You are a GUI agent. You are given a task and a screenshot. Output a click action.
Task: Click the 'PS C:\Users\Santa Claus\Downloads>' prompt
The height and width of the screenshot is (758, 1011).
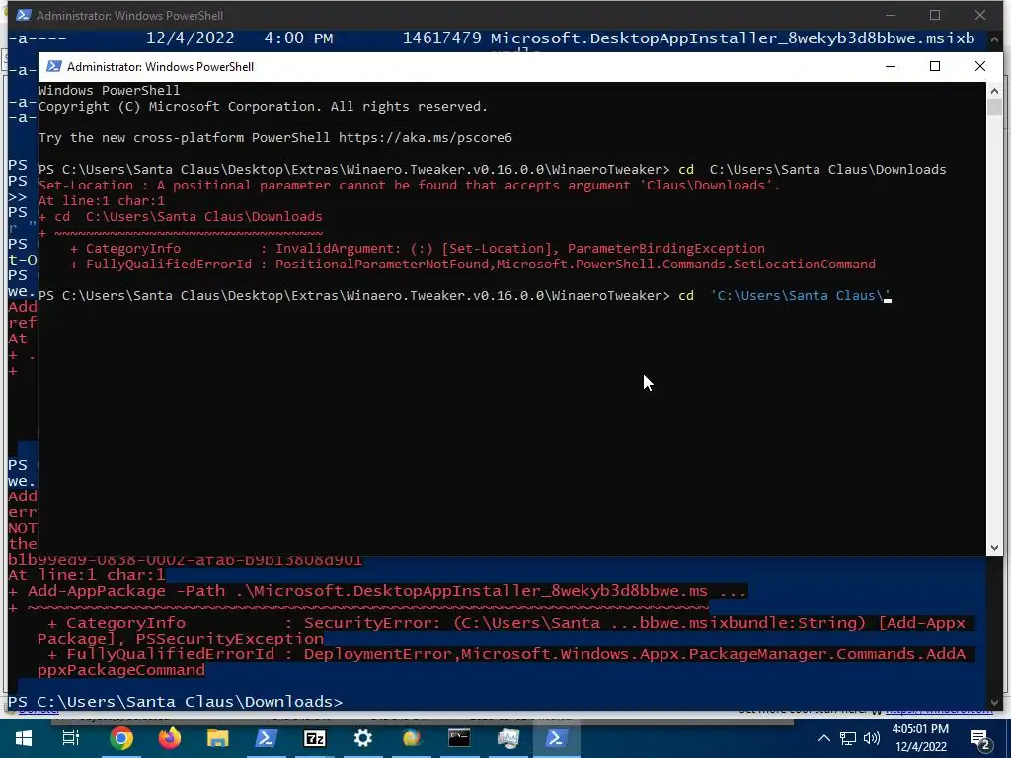176,702
